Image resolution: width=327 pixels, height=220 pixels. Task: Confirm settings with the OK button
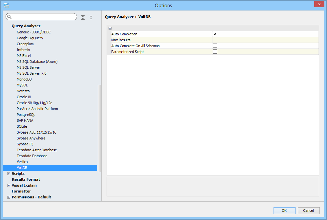click(x=284, y=211)
